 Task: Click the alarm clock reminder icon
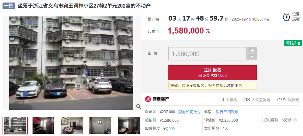(x=286, y=17)
